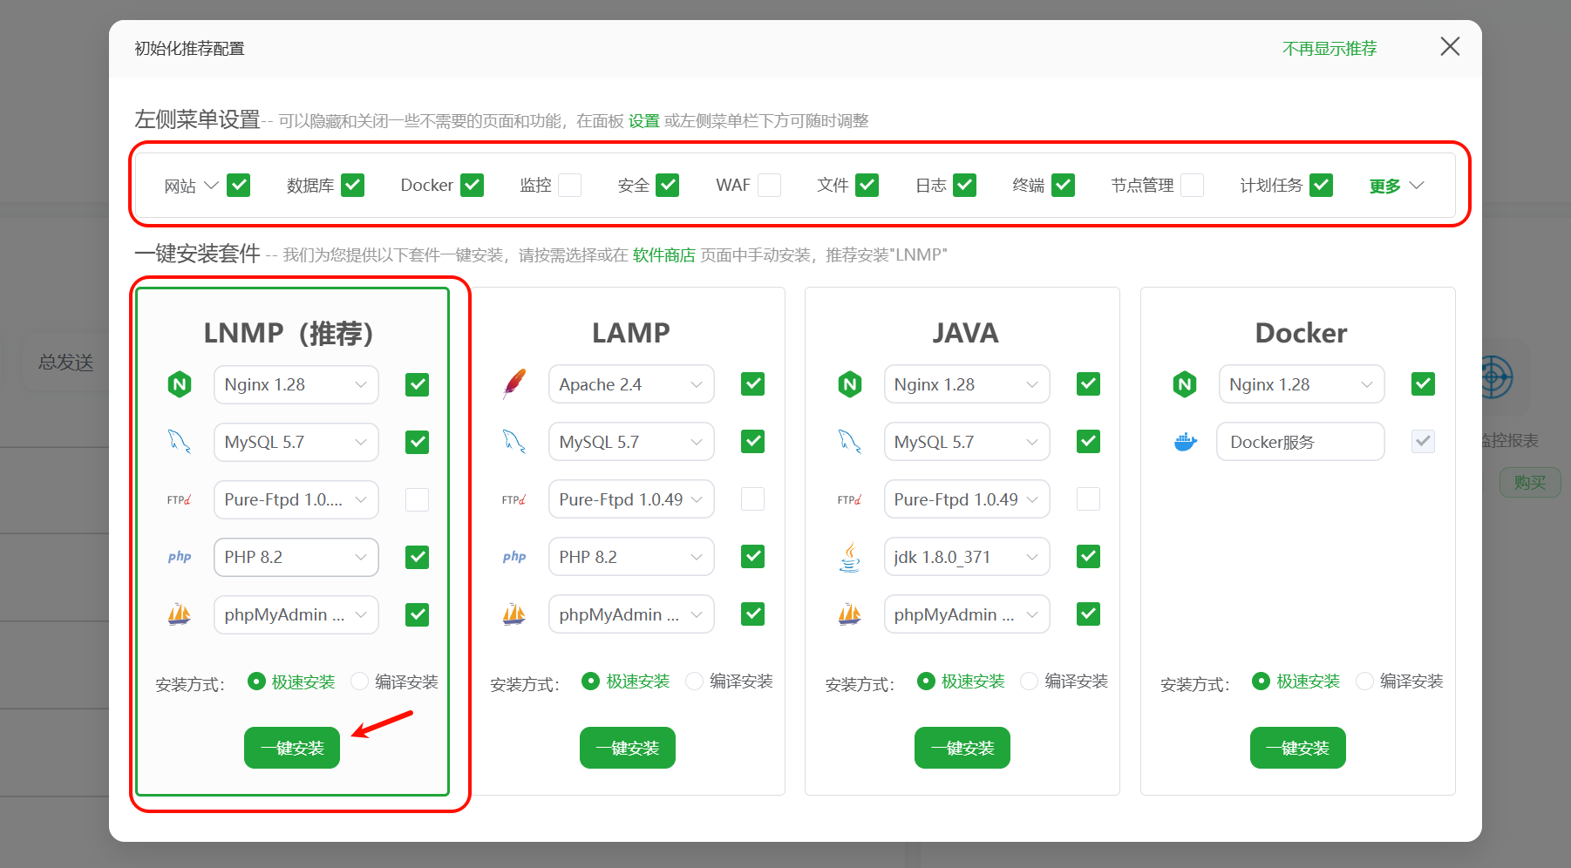Check Pure-Ftpd checkbox in LNMP panel
The width and height of the screenshot is (1571, 868).
click(x=417, y=499)
